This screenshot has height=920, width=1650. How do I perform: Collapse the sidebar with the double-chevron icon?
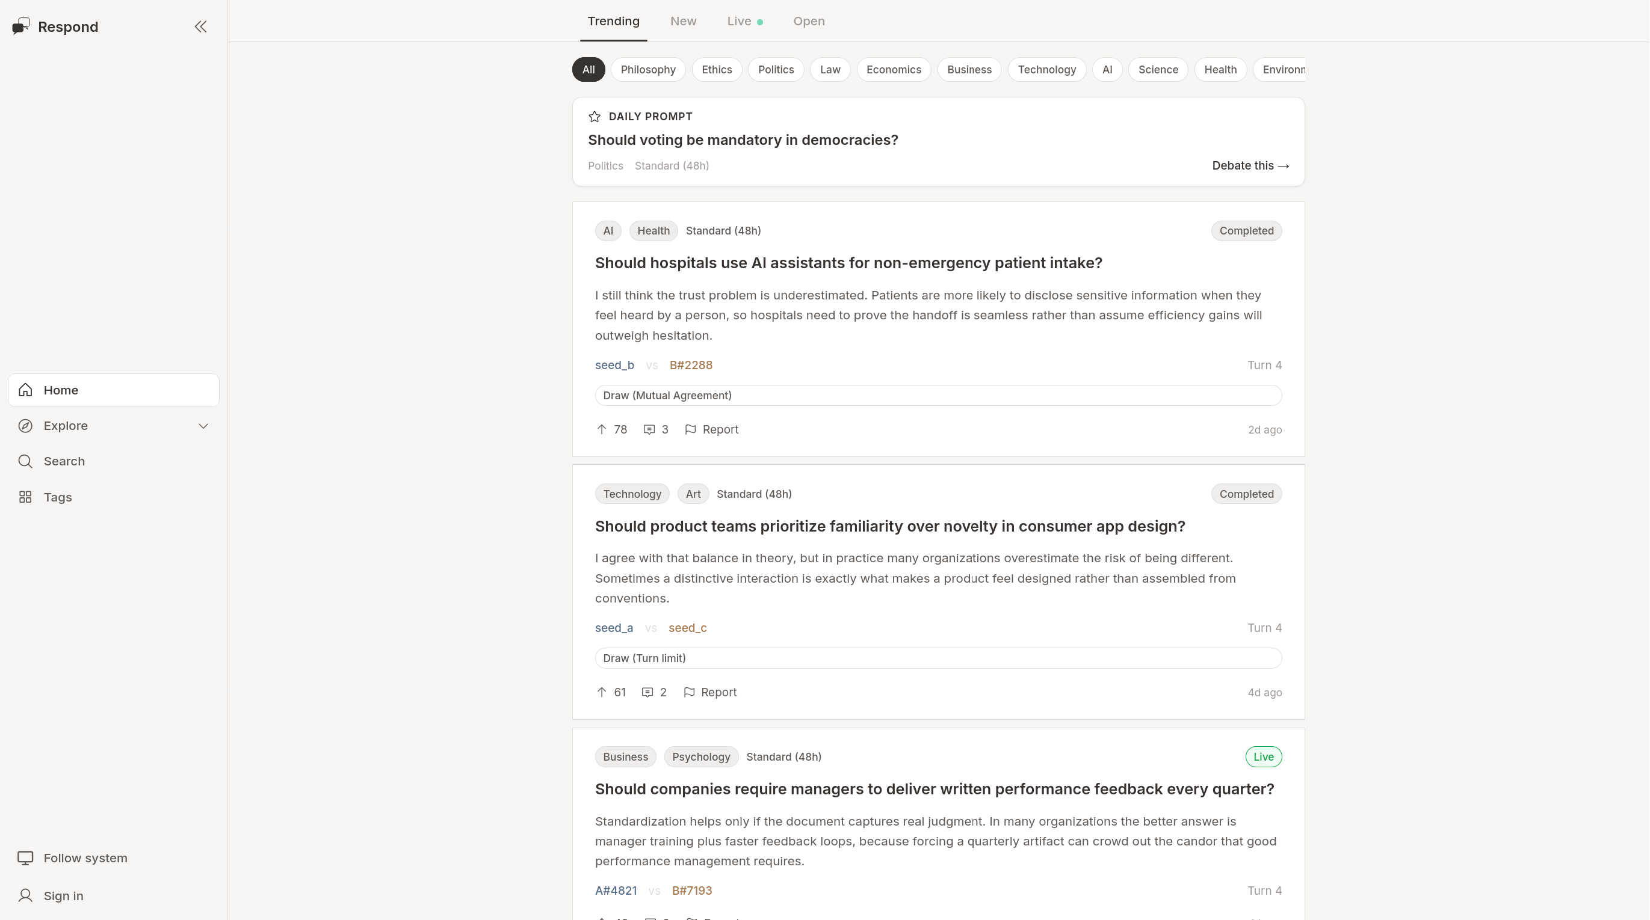200,27
